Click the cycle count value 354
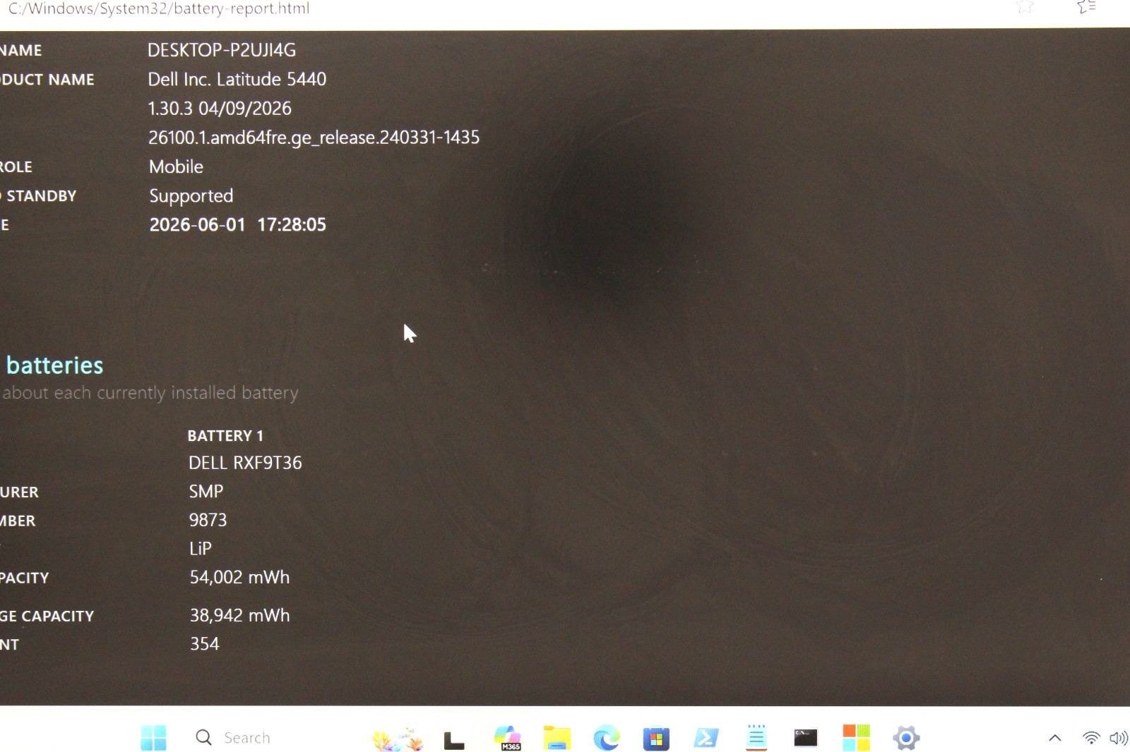Screen dimensions: 1130x752 tap(205, 644)
